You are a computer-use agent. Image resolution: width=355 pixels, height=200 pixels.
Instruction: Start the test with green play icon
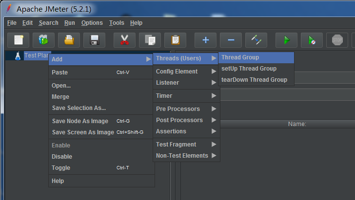pyautogui.click(x=286, y=40)
